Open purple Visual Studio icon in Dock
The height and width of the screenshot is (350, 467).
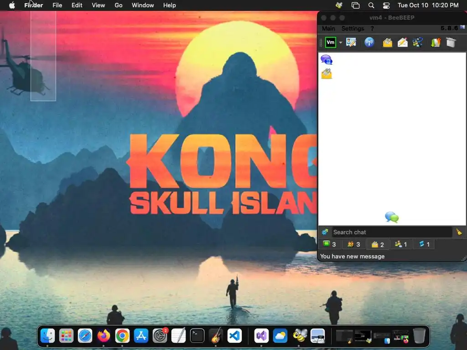(261, 336)
